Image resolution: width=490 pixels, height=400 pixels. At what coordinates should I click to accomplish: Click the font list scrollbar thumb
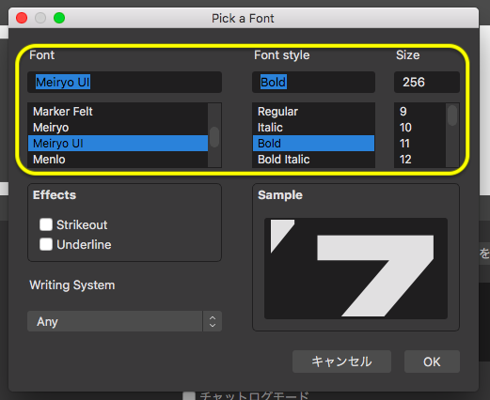pyautogui.click(x=214, y=137)
